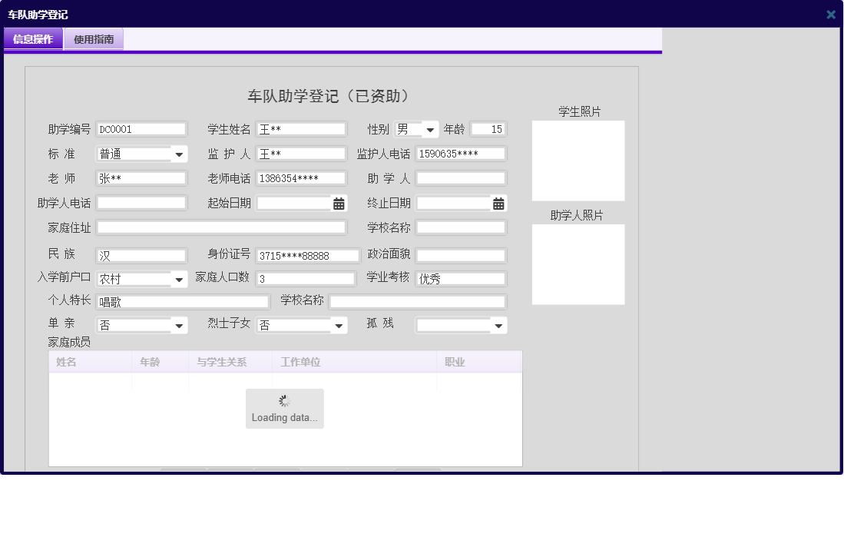Viewport: 844px width, 547px height.
Task: Switch to the 使用指南 tab
Action: [x=93, y=38]
